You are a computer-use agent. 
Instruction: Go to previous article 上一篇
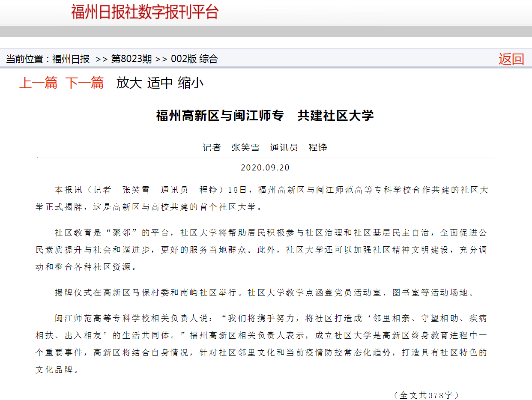[x=38, y=83]
